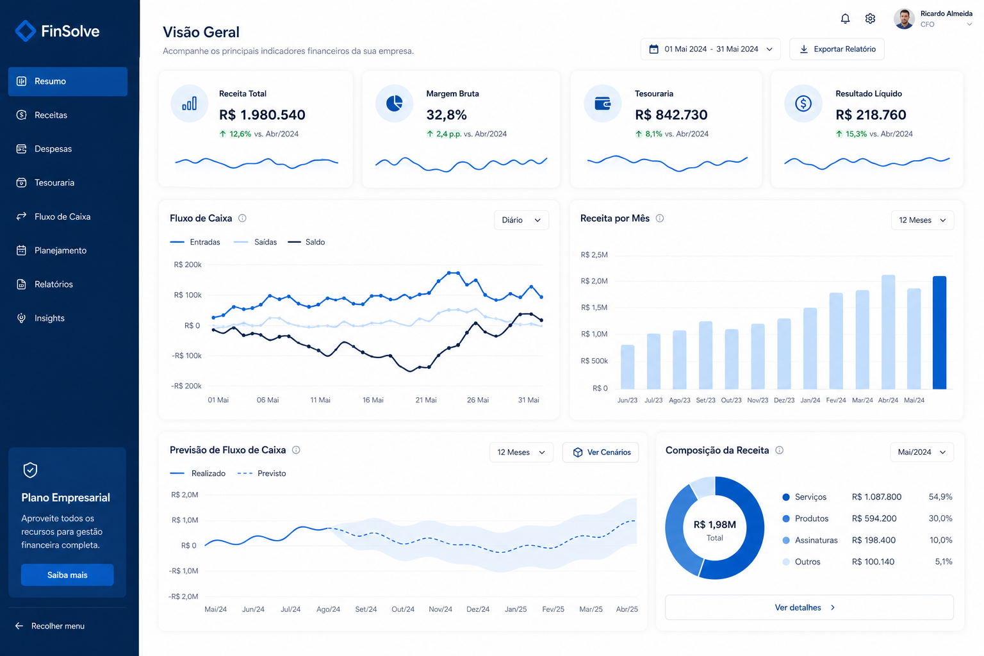The height and width of the screenshot is (656, 984).
Task: Open the date range picker 01 Mai 2024
Action: click(x=710, y=49)
